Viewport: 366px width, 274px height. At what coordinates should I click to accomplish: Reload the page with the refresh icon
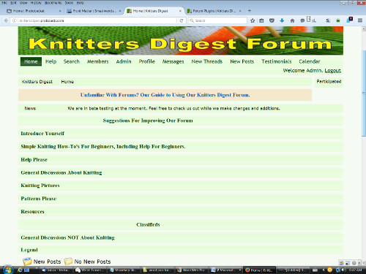tap(182, 20)
